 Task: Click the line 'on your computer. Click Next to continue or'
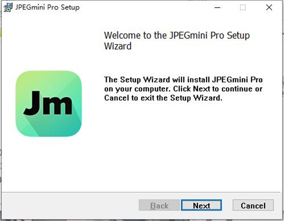183,88
